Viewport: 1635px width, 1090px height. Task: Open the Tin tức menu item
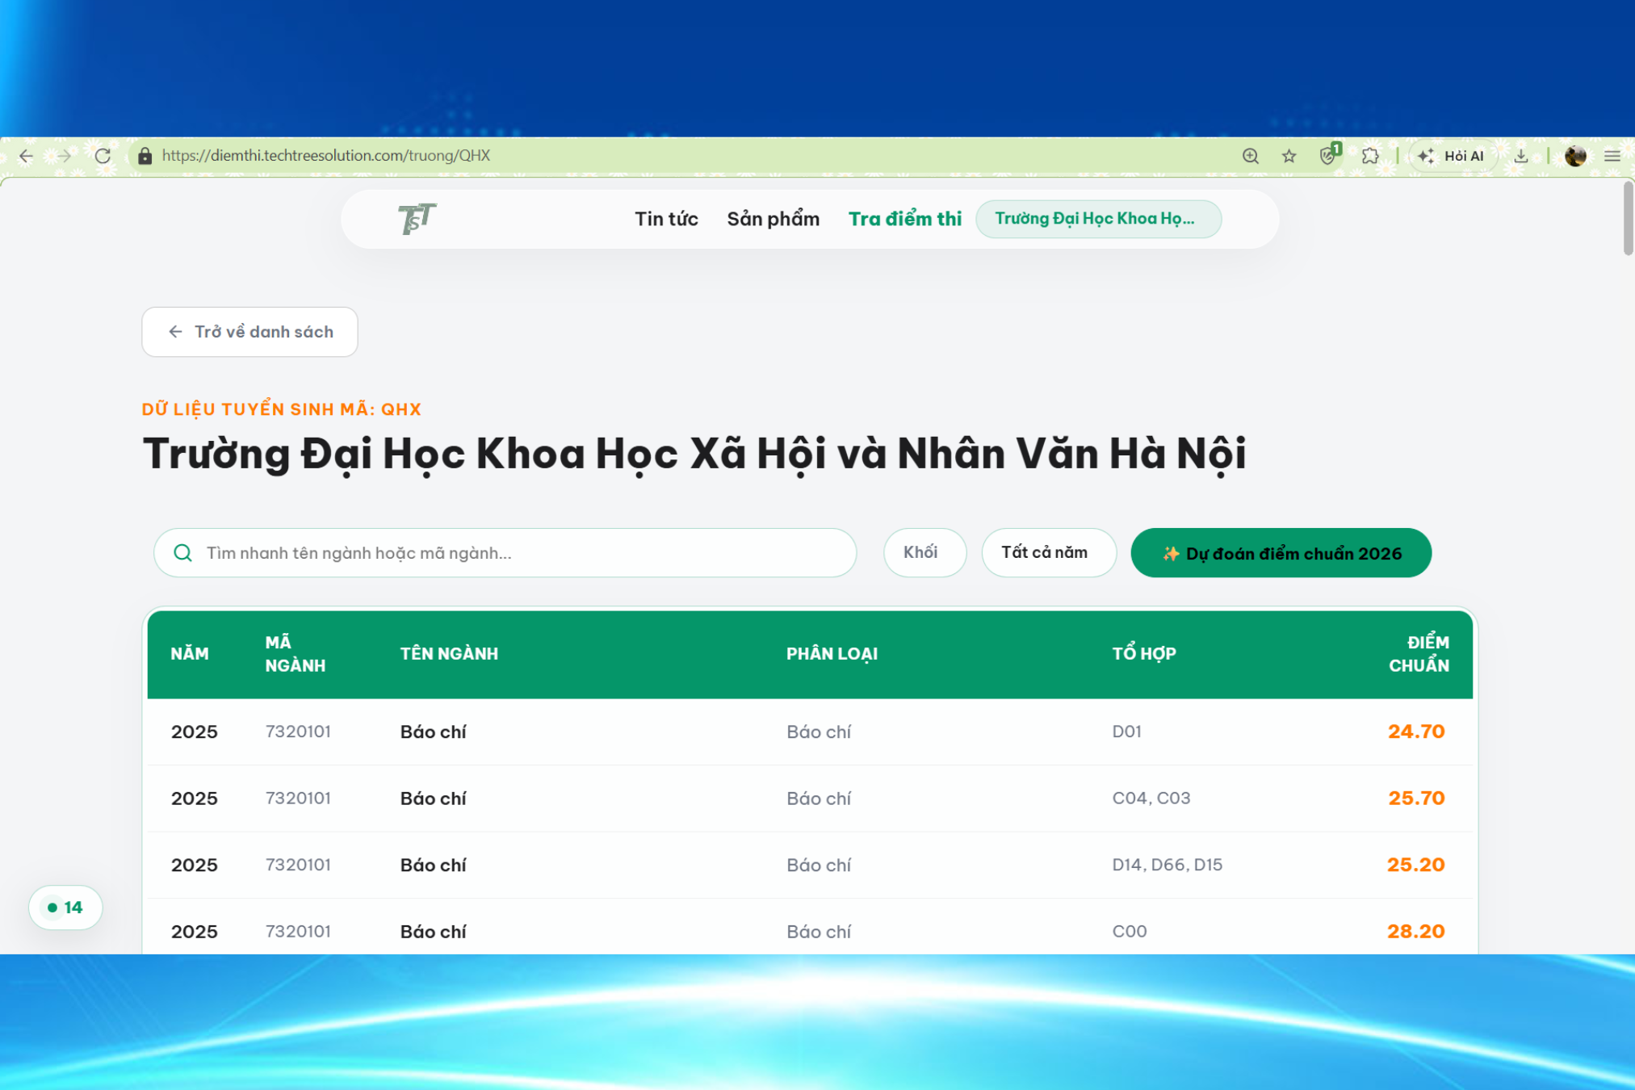pyautogui.click(x=666, y=219)
